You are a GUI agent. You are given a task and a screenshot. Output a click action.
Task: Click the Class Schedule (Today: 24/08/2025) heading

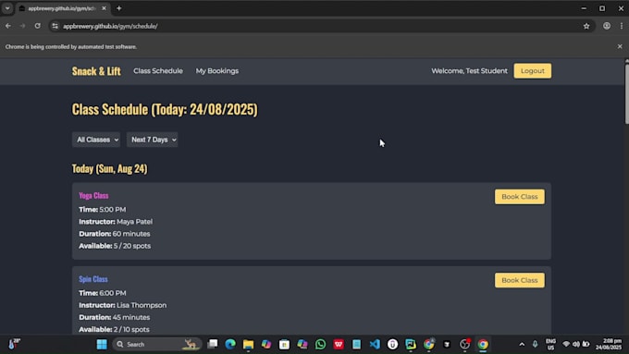[x=165, y=109]
